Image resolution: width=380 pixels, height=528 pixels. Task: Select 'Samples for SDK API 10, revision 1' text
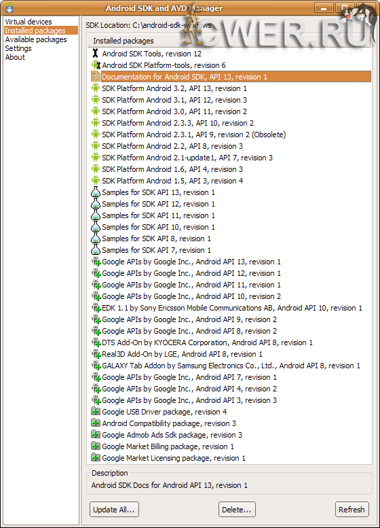(x=158, y=227)
